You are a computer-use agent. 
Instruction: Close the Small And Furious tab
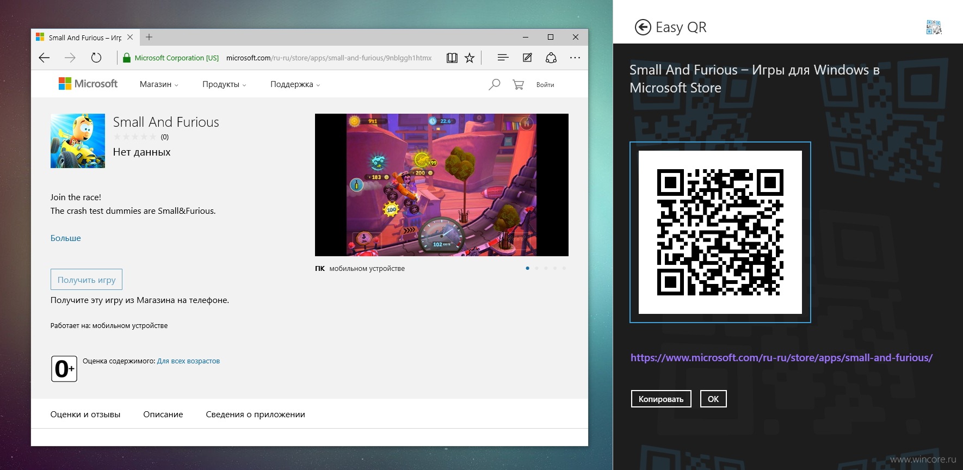point(130,37)
